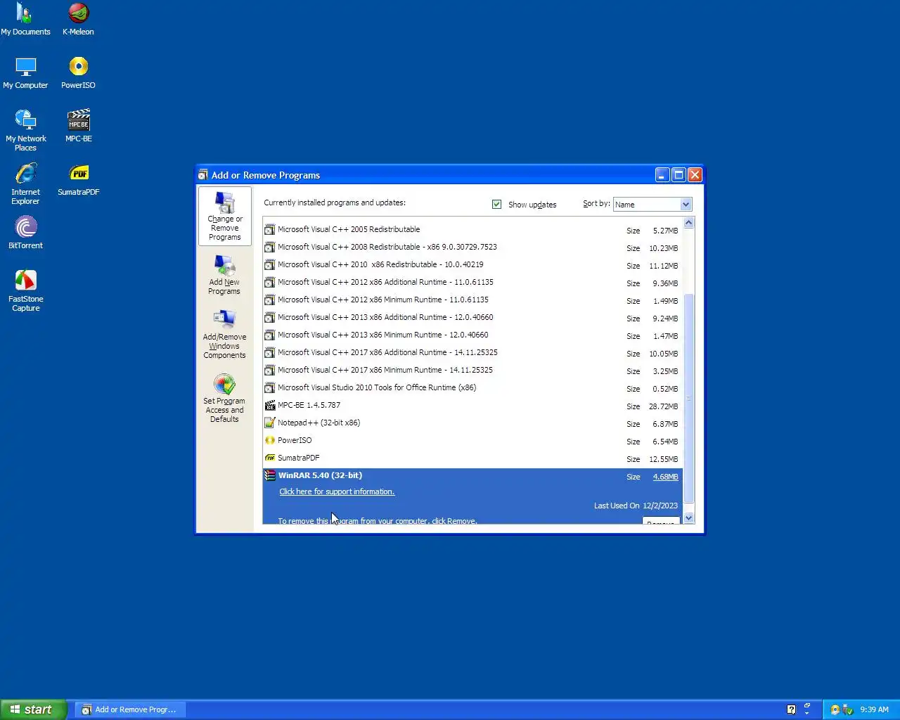This screenshot has width=900, height=720.
Task: Click Click here for support information link
Action: pos(337,491)
